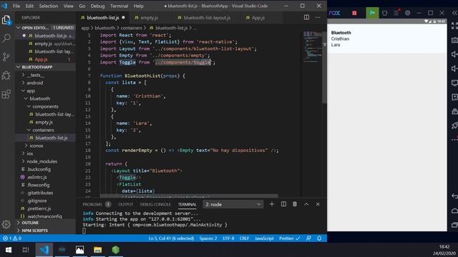Viewport: 458px width, 257px height.
Task: Click the containers breadcrumb segment
Action: (131, 28)
